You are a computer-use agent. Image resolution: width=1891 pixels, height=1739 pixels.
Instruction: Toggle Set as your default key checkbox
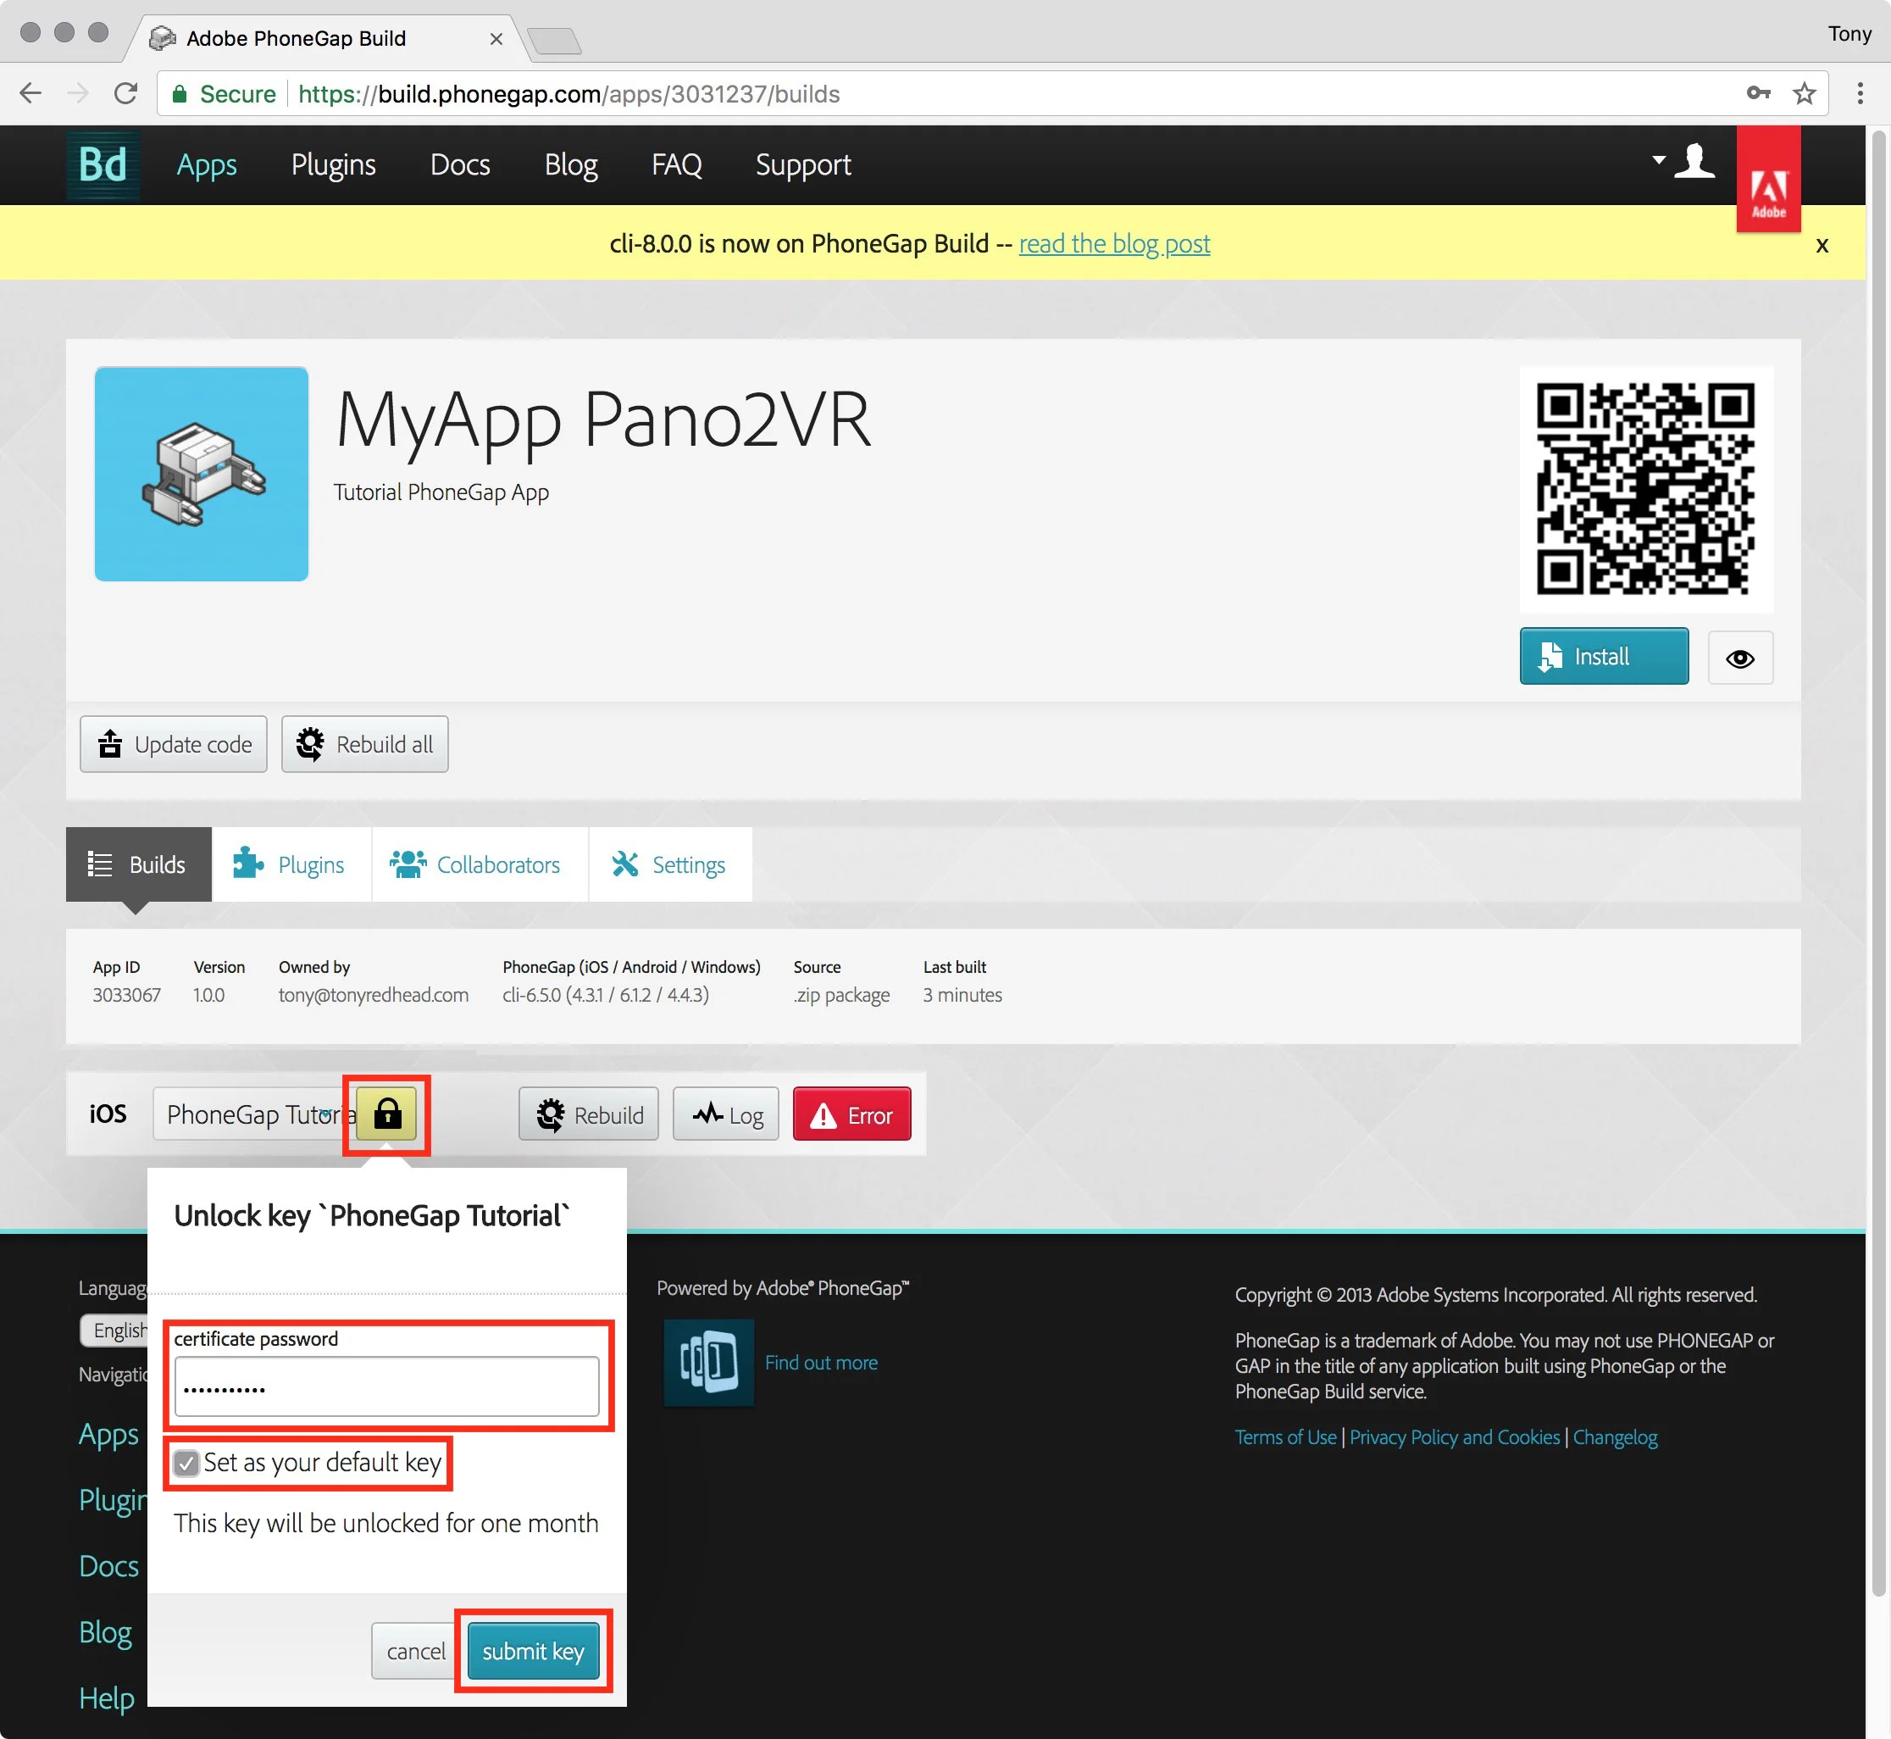(186, 1464)
